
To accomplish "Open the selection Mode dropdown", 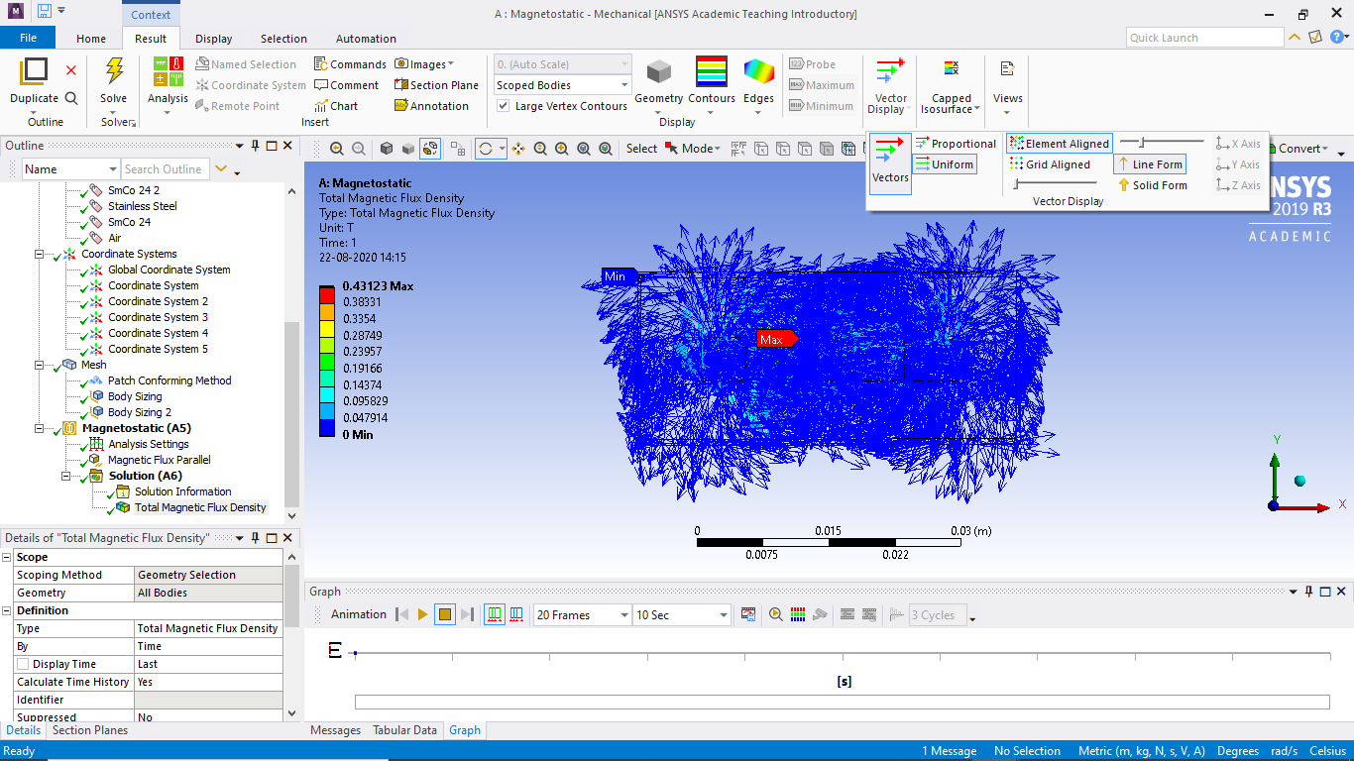I will click(x=693, y=149).
